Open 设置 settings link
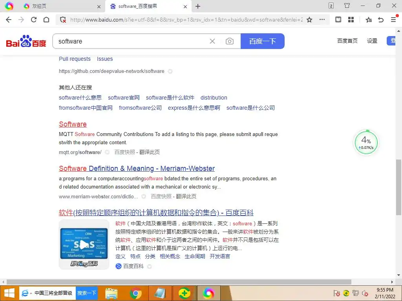Screen dimensions: 402x301 point(372,41)
